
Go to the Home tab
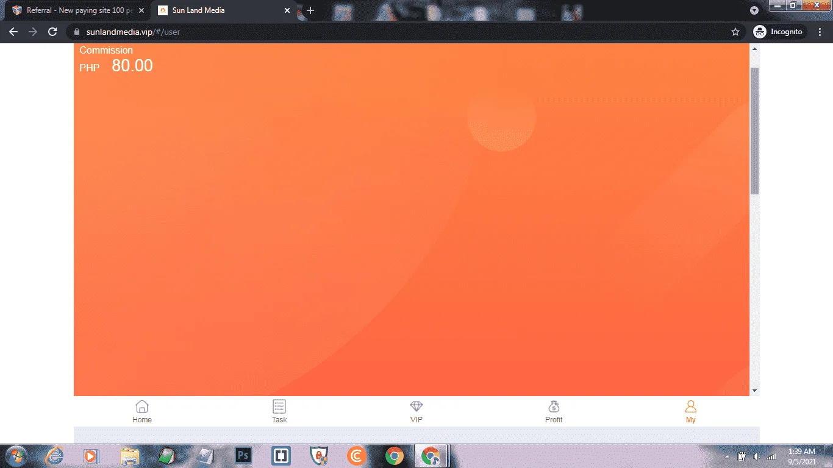click(x=142, y=411)
